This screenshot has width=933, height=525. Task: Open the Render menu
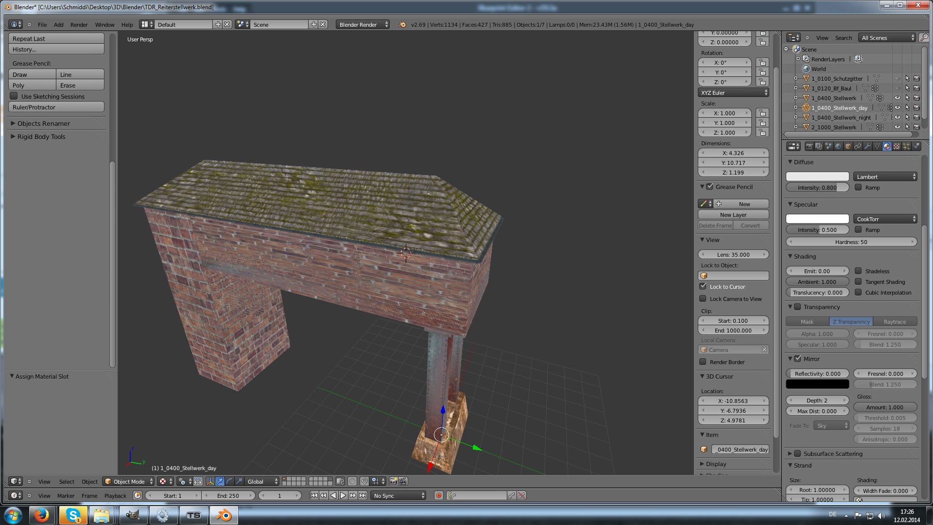click(x=79, y=24)
